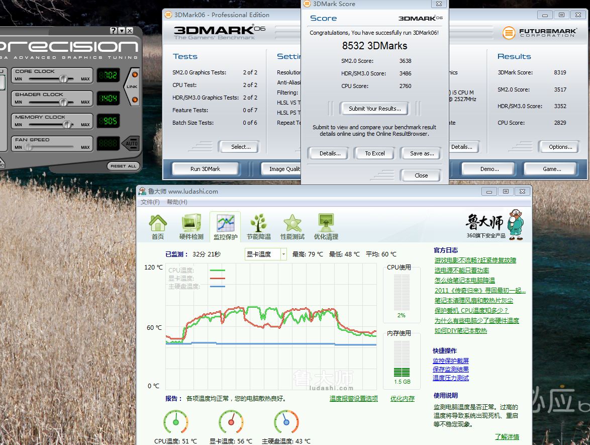The width and height of the screenshot is (590, 445).
Task: Click the CPU使用 "2%" value
Action: [402, 315]
